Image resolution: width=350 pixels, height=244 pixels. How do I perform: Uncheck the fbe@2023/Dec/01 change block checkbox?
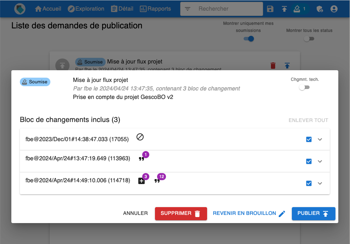309,139
